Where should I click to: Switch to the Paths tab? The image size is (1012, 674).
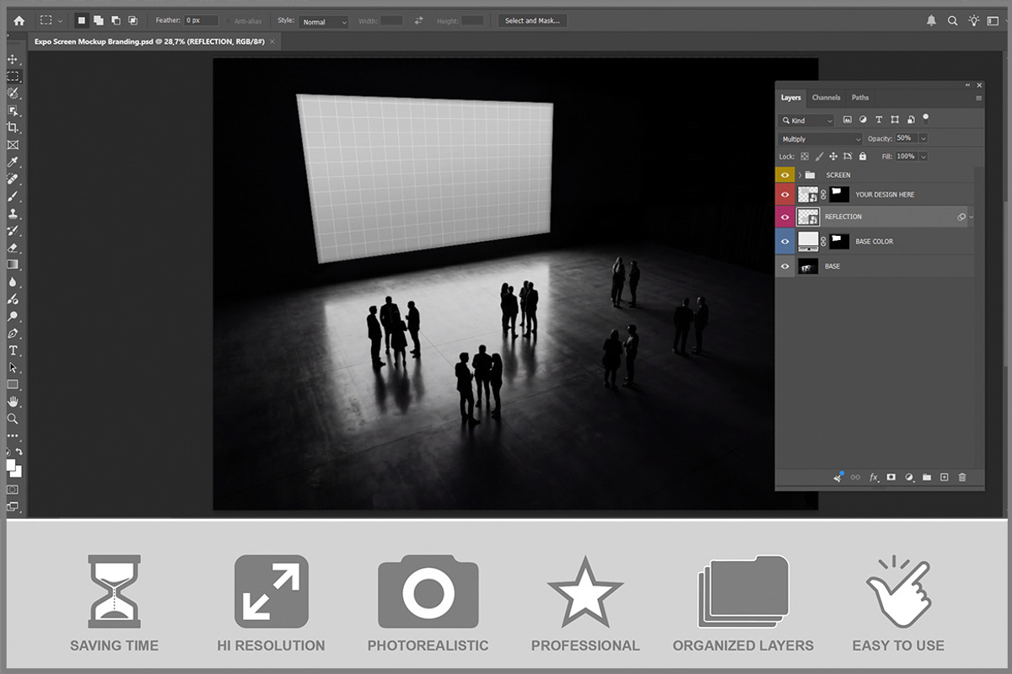coord(860,98)
